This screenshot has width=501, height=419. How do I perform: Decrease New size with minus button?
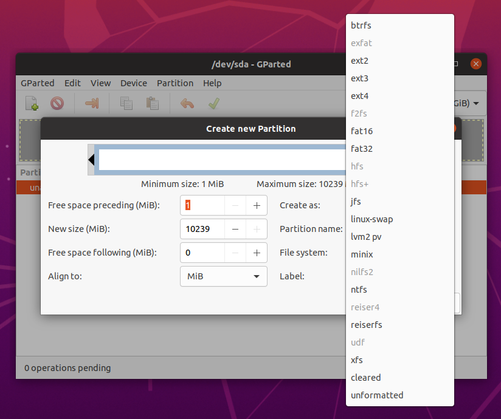click(235, 229)
